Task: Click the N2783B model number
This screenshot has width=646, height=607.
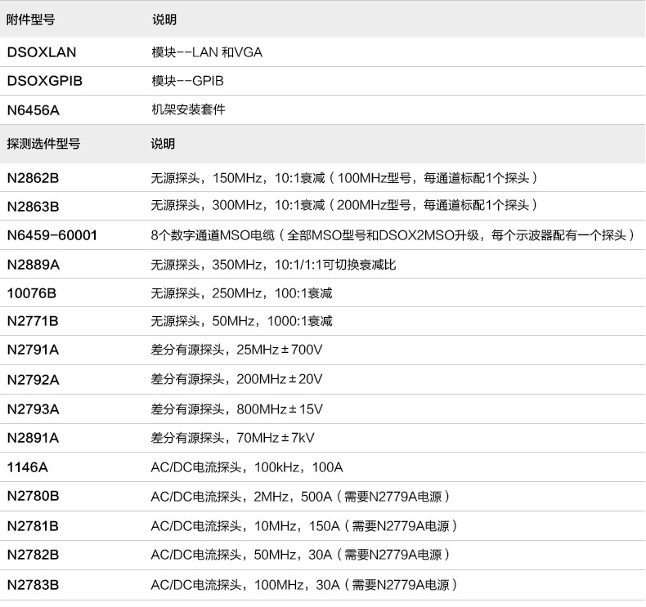Action: pyautogui.click(x=34, y=584)
